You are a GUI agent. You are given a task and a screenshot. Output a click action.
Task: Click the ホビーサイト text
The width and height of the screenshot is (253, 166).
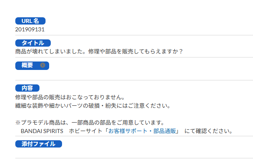pos(85,131)
